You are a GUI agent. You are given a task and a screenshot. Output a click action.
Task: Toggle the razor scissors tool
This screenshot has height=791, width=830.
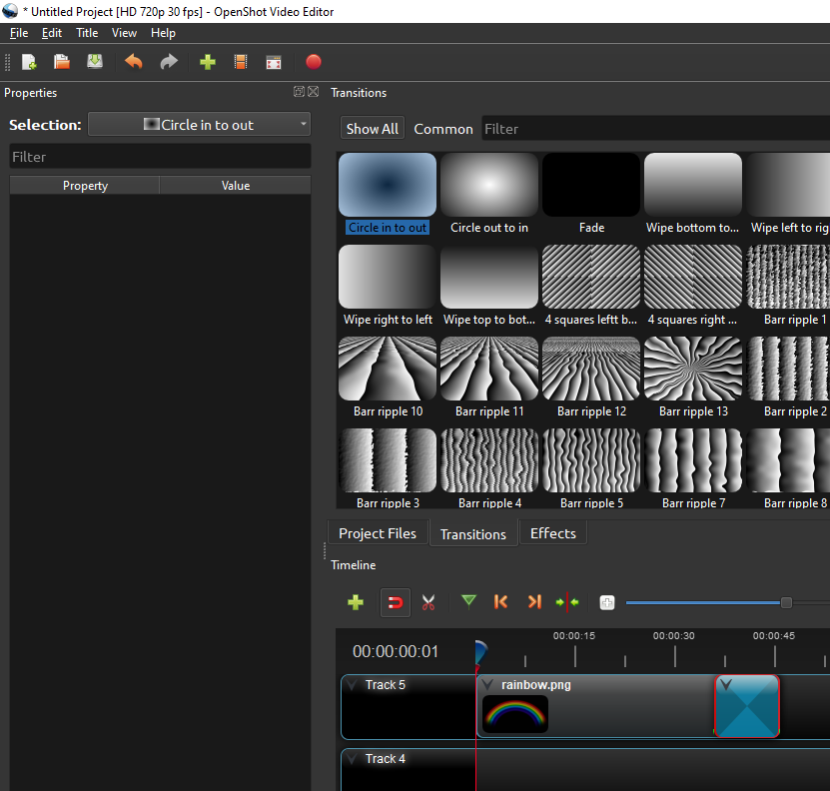(428, 602)
